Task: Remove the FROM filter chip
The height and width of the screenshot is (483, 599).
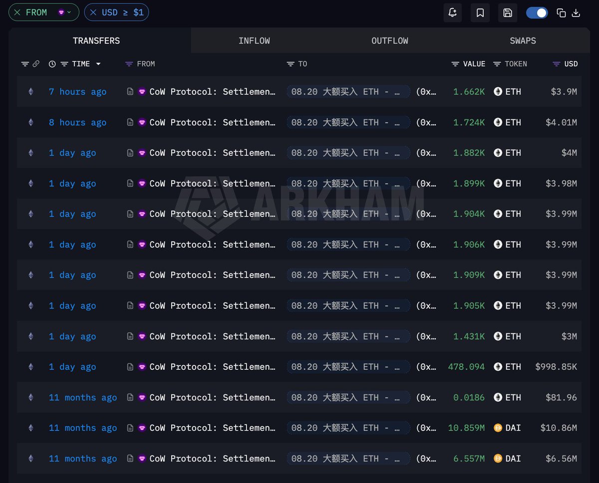Action: pos(17,12)
